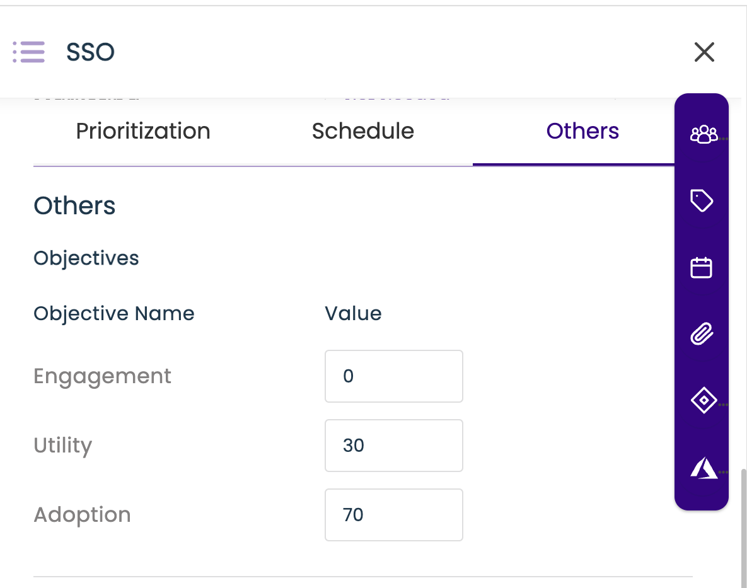Viewport: 747px width, 588px height.
Task: Click the Objective Name column header
Action: [114, 313]
